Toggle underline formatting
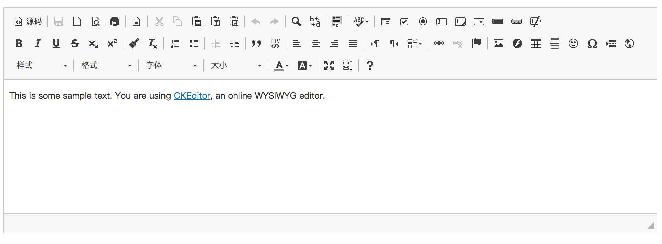The image size is (662, 244). [x=56, y=44]
